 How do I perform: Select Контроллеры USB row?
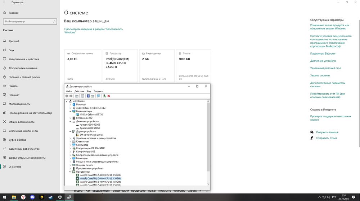click(85, 151)
